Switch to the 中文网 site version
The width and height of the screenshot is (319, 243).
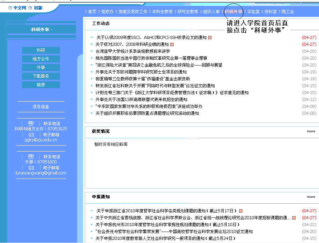coord(20,8)
